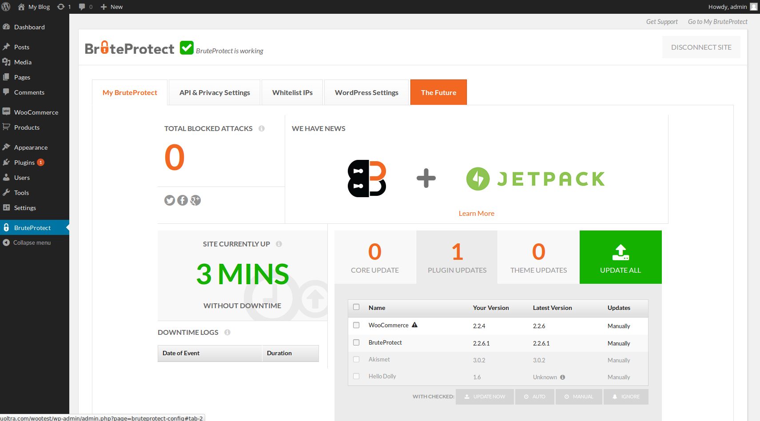
Task: Switch to the Whitelist IPs tab
Action: point(292,92)
